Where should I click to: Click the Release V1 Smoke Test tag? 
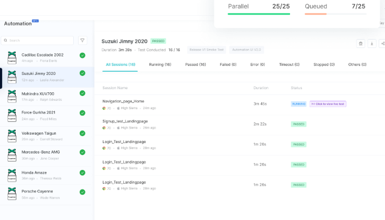click(207, 50)
